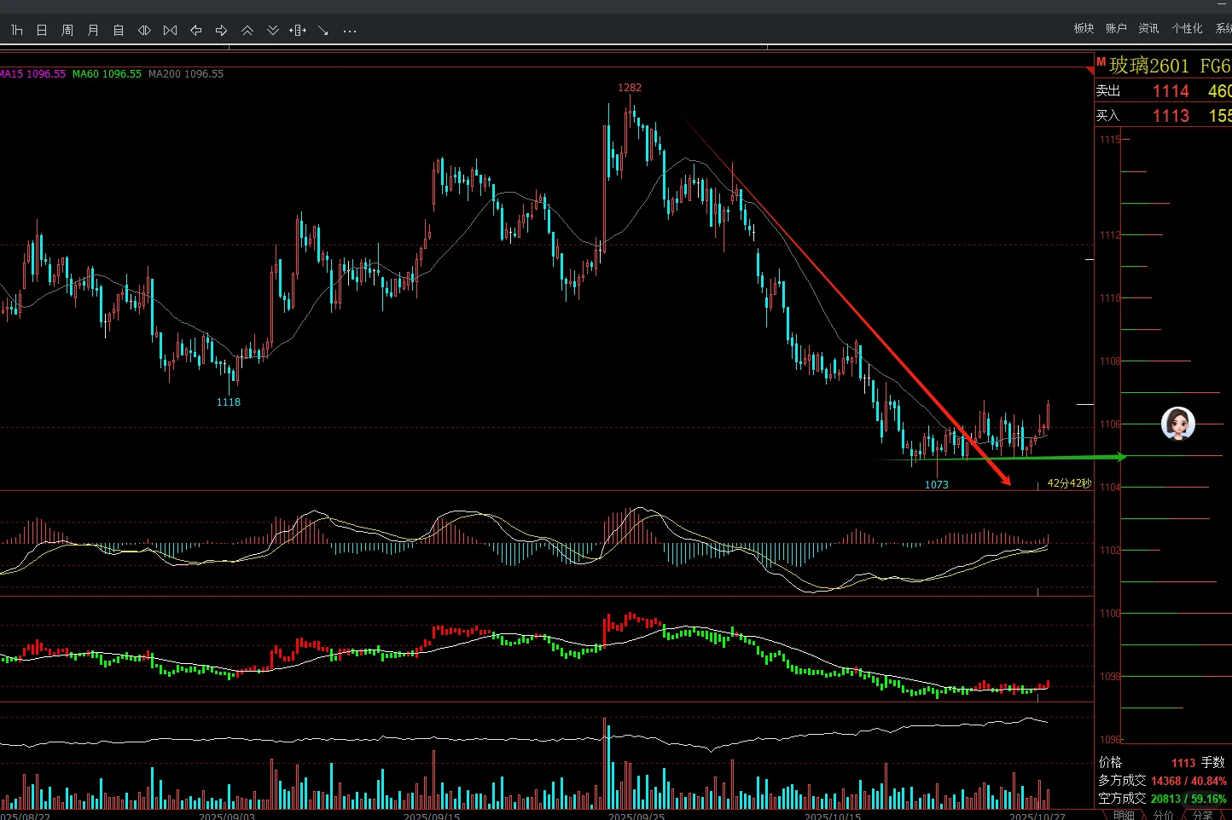Click the red triangle corner of the chart
1232x820 pixels.
pyautogui.click(x=1090, y=72)
